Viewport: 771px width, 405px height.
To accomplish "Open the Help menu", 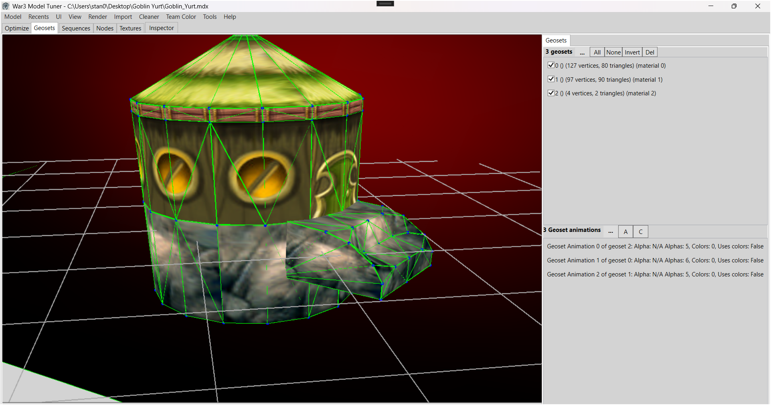I will [x=230, y=17].
